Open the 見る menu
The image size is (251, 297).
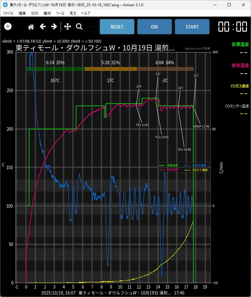pos(73,13)
